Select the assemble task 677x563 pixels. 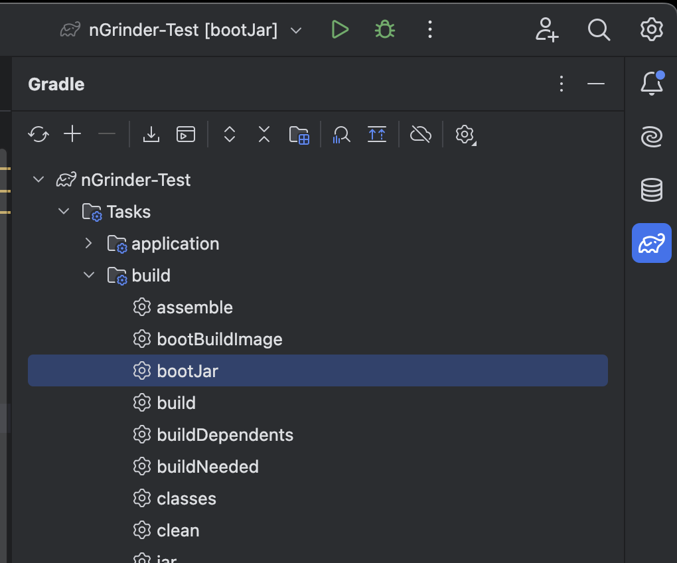coord(194,307)
